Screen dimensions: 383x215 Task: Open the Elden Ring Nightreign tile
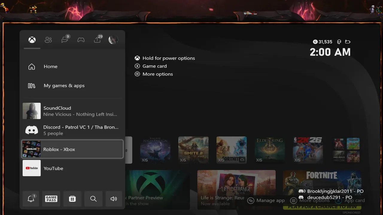point(155,150)
